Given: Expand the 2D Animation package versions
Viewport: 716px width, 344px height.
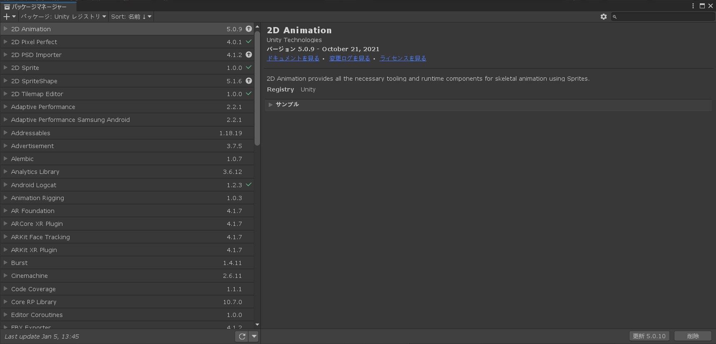Looking at the screenshot, I should click(5, 29).
